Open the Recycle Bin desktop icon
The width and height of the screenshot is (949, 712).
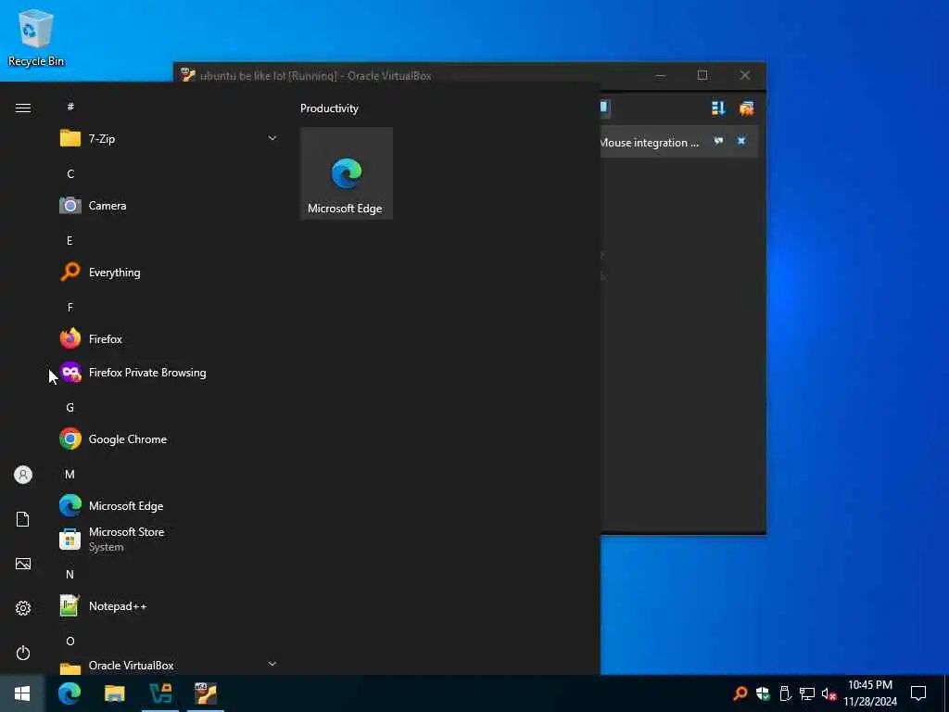(x=36, y=37)
